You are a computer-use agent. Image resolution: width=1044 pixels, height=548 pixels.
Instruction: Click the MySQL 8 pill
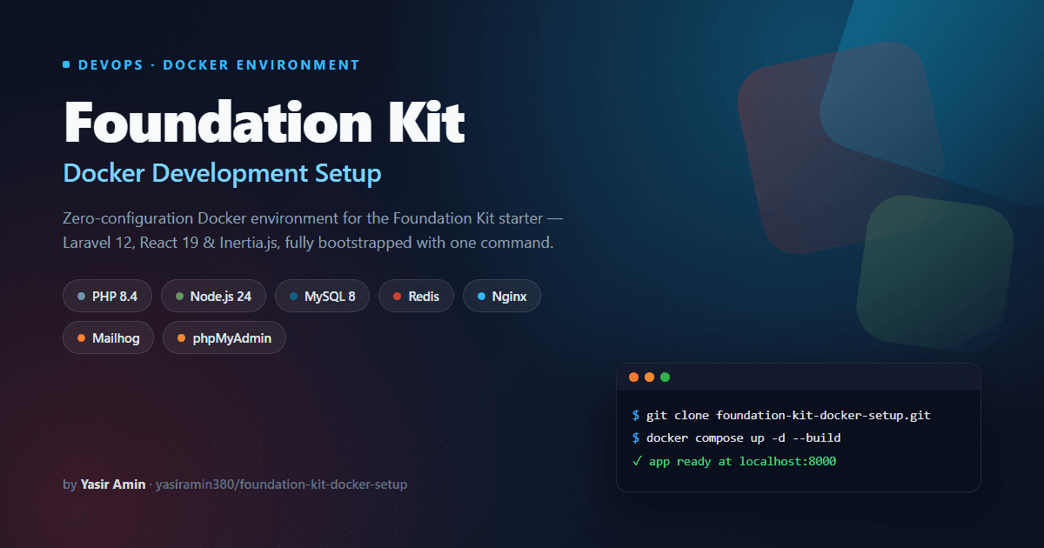point(322,296)
